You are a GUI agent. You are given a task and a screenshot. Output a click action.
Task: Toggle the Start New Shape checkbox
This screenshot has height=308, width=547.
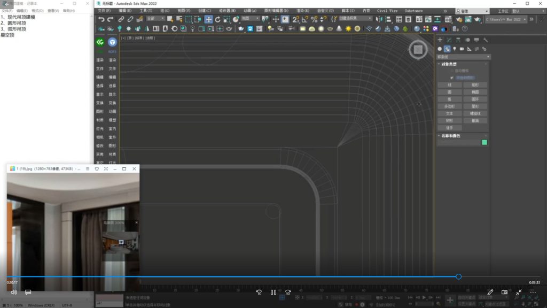(452, 78)
